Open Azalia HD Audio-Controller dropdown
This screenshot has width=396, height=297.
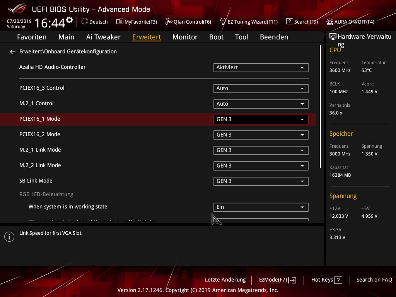[x=261, y=68]
